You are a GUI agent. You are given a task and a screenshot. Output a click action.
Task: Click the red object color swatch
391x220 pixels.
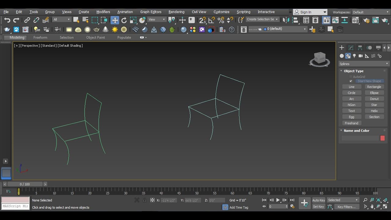382,138
